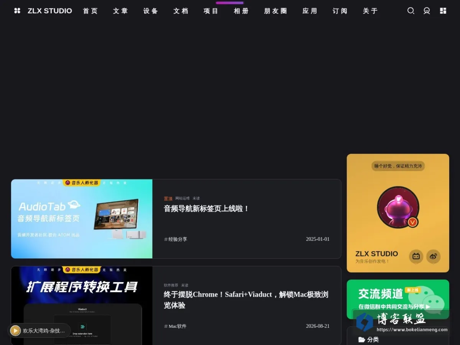Open the 朋友圈 menu item
The height and width of the screenshot is (345, 460).
click(275, 11)
